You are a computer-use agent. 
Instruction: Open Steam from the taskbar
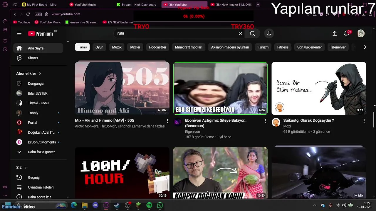point(117,205)
